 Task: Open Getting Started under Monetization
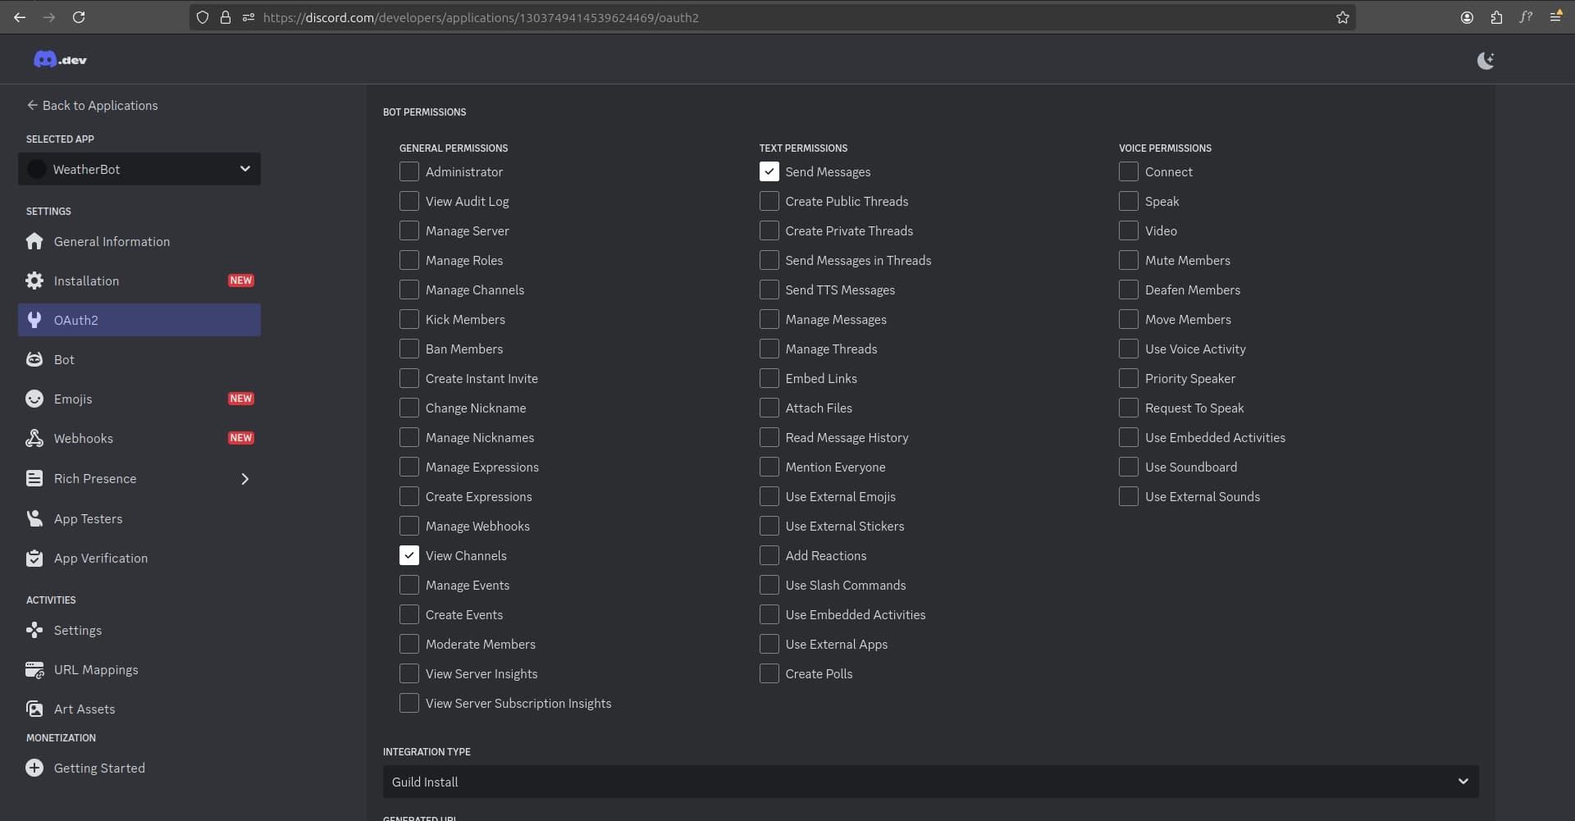(x=98, y=768)
